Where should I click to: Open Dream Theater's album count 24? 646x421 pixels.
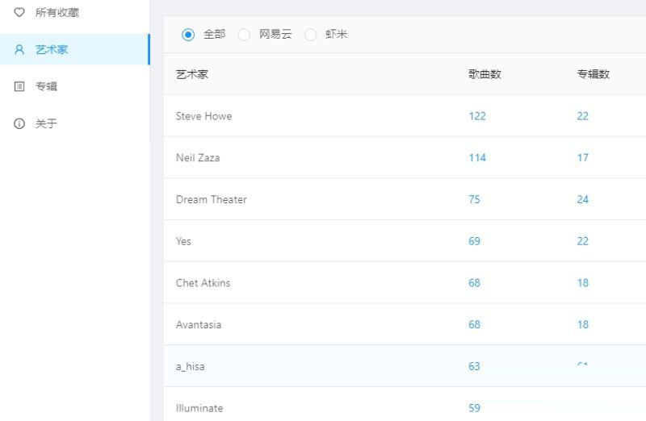pos(582,200)
